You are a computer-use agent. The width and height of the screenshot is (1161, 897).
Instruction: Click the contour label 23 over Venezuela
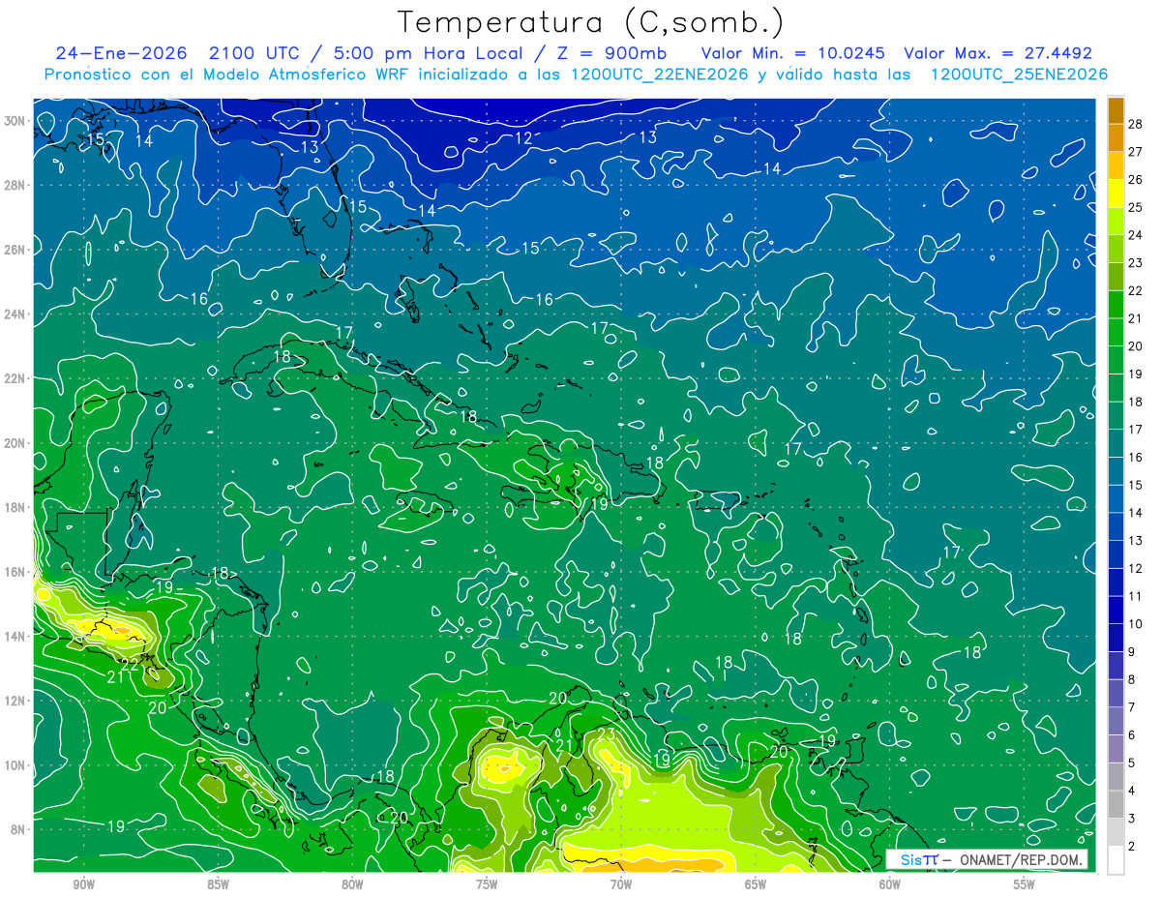[606, 734]
